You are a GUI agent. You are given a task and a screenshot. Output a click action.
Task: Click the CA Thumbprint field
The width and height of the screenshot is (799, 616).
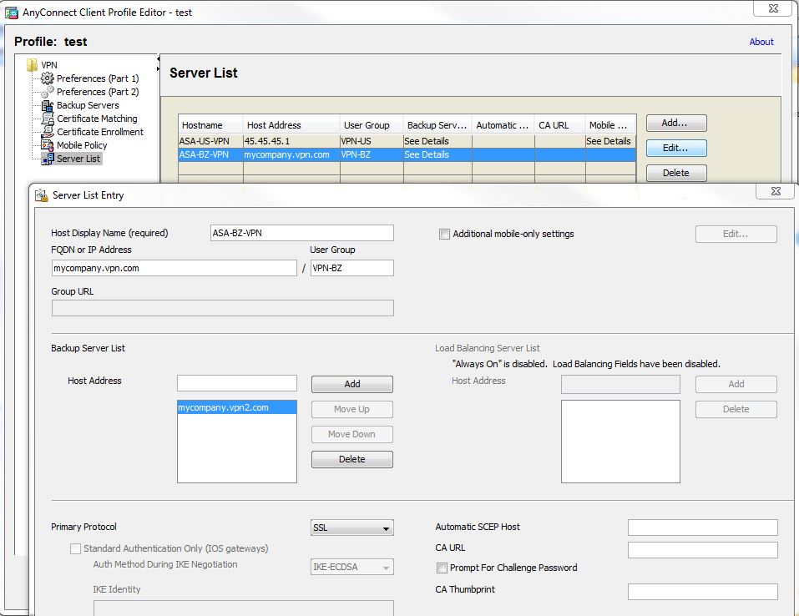[x=703, y=592]
